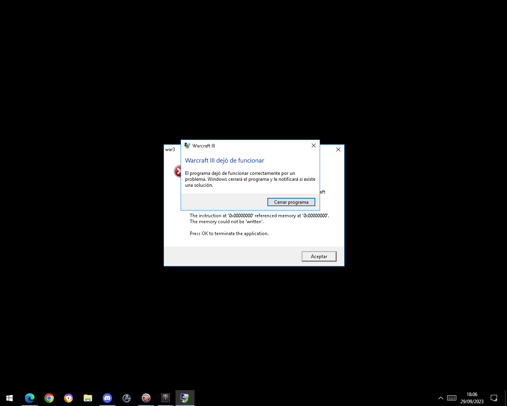Image resolution: width=507 pixels, height=406 pixels.
Task: Close the Warcraft III crash dialog
Action: 314,146
